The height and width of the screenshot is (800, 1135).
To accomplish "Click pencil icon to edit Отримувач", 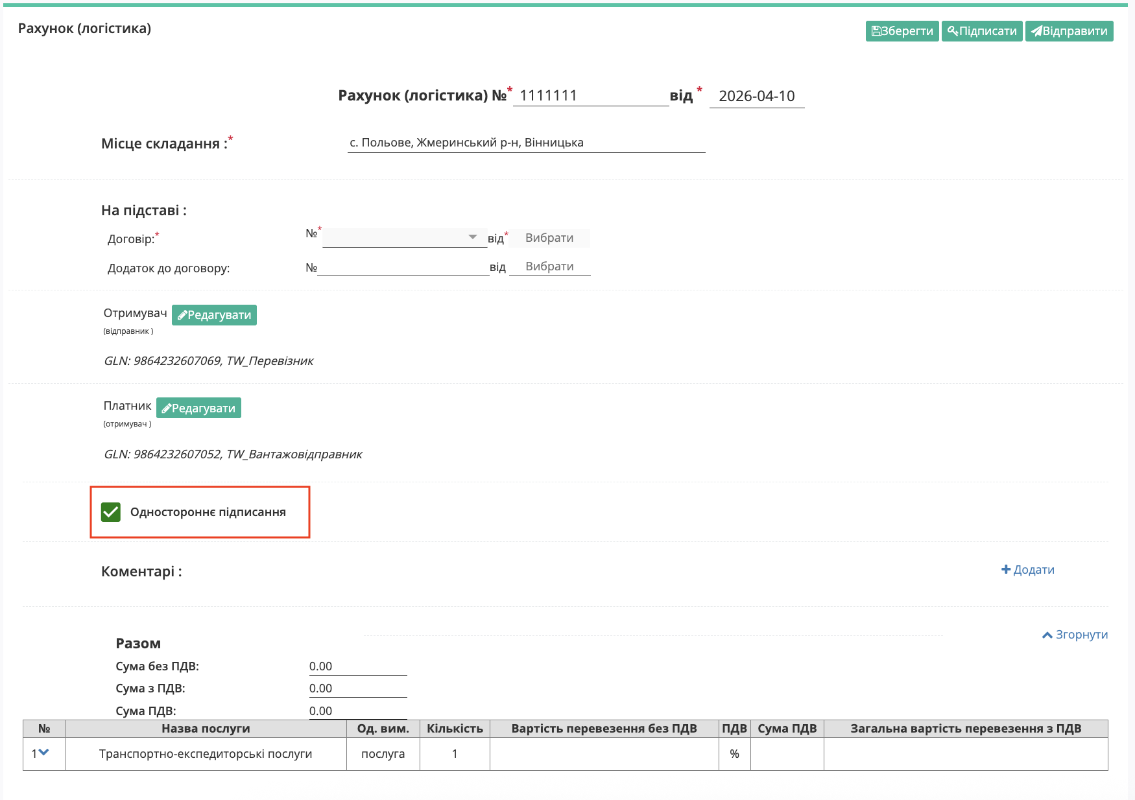I will (x=183, y=316).
